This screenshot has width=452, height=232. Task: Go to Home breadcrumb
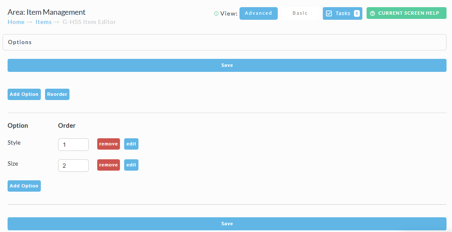tap(16, 22)
